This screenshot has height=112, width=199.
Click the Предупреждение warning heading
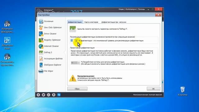86,76
